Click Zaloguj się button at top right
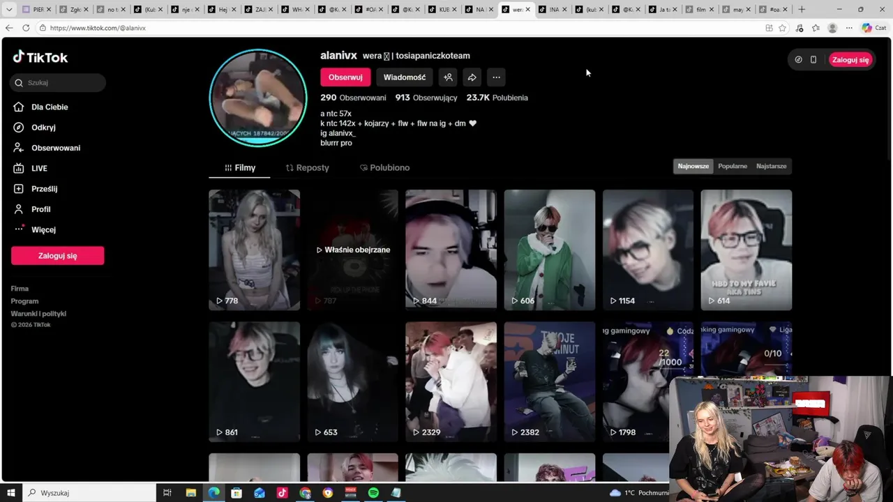Image resolution: width=893 pixels, height=502 pixels. (x=850, y=59)
